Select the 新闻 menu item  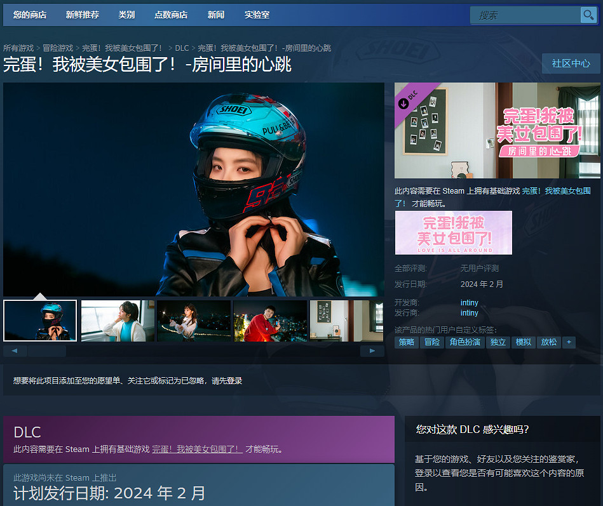215,14
